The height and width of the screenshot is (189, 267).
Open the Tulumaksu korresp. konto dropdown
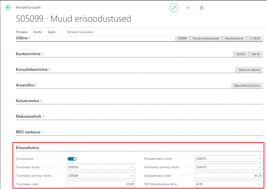[x=132, y=175]
